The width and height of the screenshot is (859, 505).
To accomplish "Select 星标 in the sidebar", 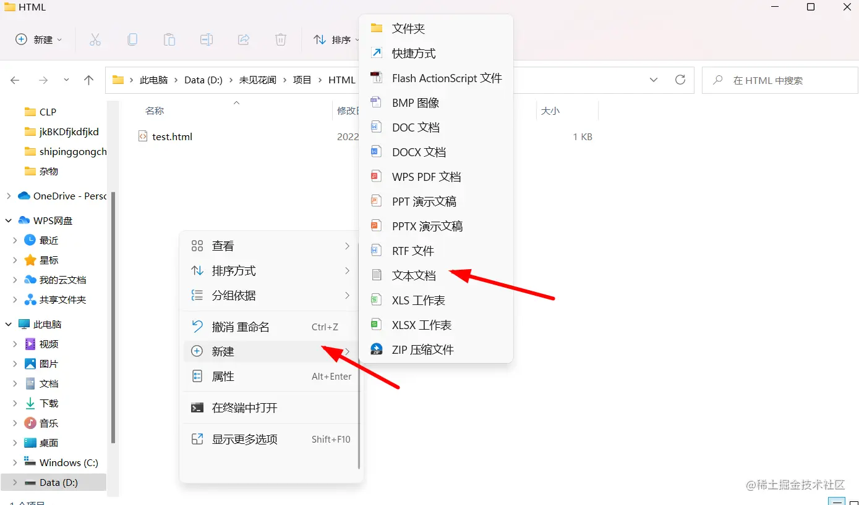I will 41,260.
